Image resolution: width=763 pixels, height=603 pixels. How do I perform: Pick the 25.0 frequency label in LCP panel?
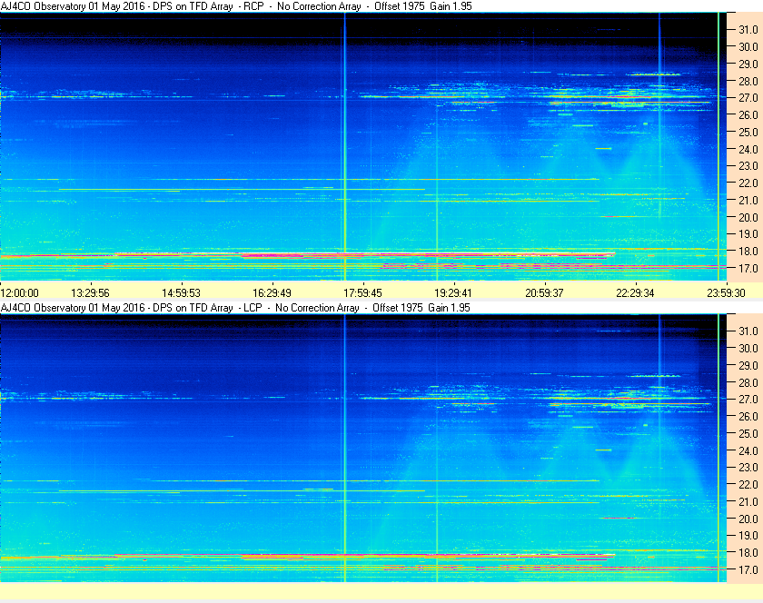click(748, 433)
